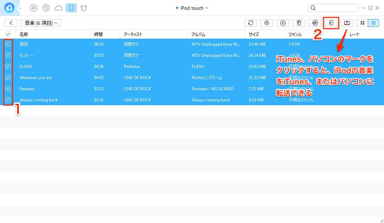The image size is (384, 223).
Task: Click the Re:make / NO SCARED album cell
Action: click(213, 89)
